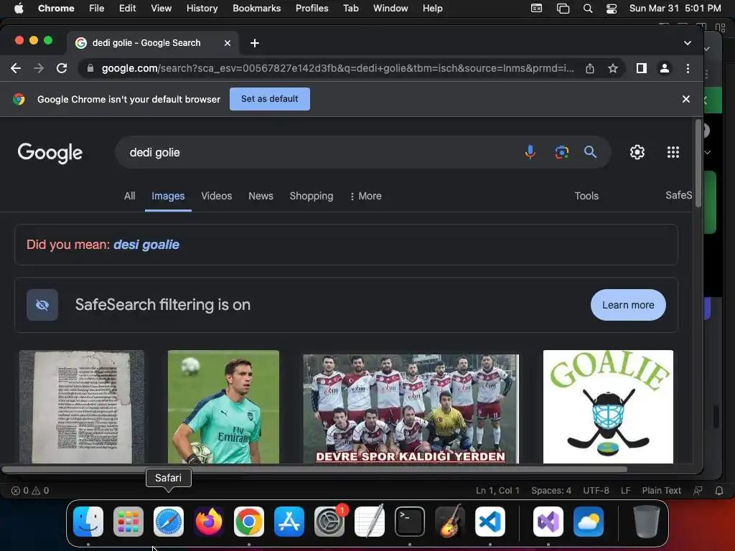Expand the tab search chevron

pos(687,43)
